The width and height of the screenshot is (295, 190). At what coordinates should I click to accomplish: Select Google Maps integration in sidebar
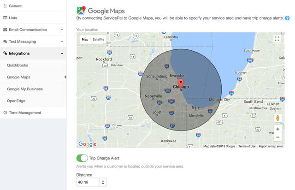pos(33,77)
